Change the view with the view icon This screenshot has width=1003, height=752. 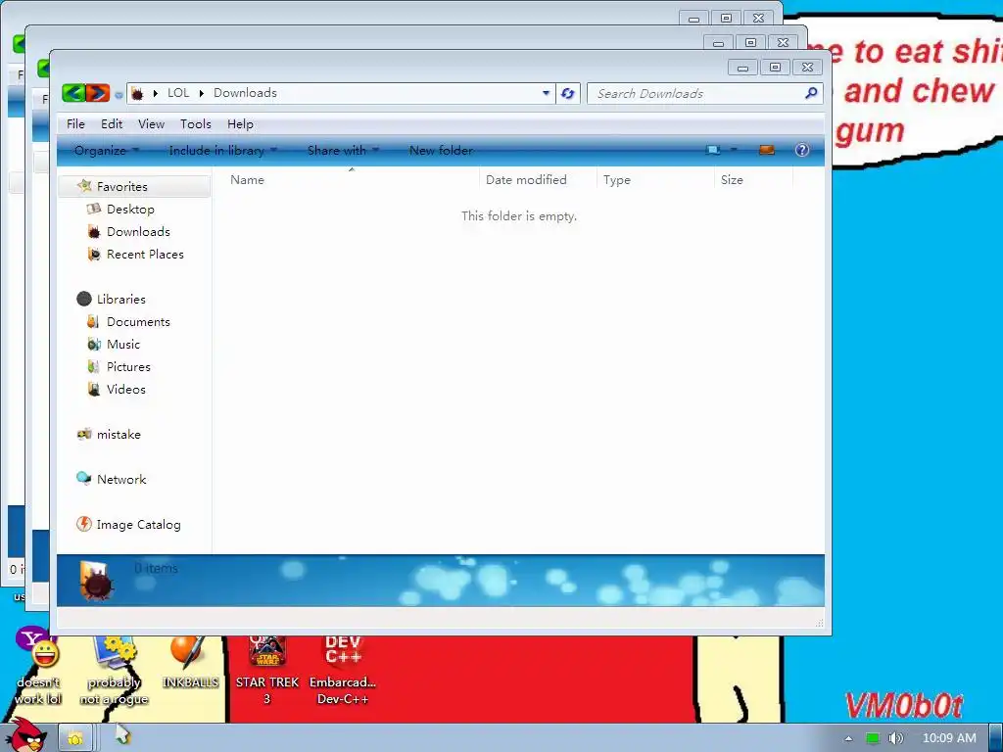(713, 150)
